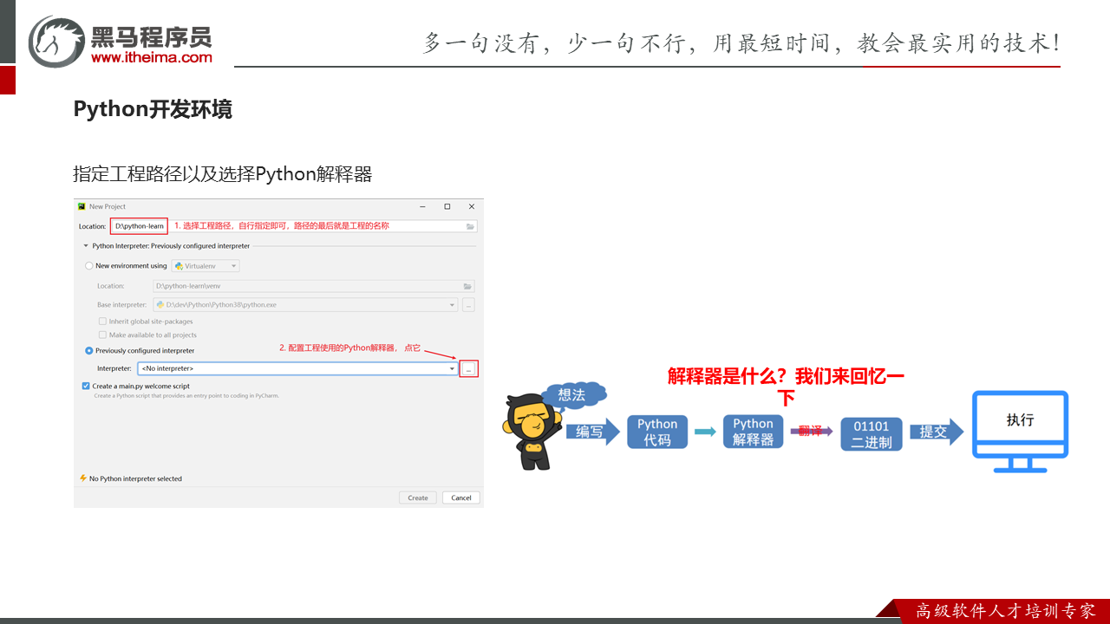Open the Base interpreter path dropdown
Viewport: 1110px width, 624px height.
(304, 305)
